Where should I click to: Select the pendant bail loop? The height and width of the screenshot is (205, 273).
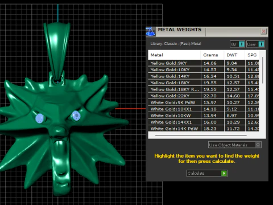(x=57, y=51)
